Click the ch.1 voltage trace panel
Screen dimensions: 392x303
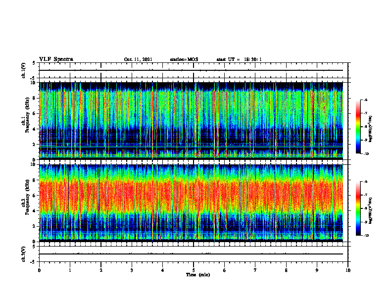(x=194, y=70)
